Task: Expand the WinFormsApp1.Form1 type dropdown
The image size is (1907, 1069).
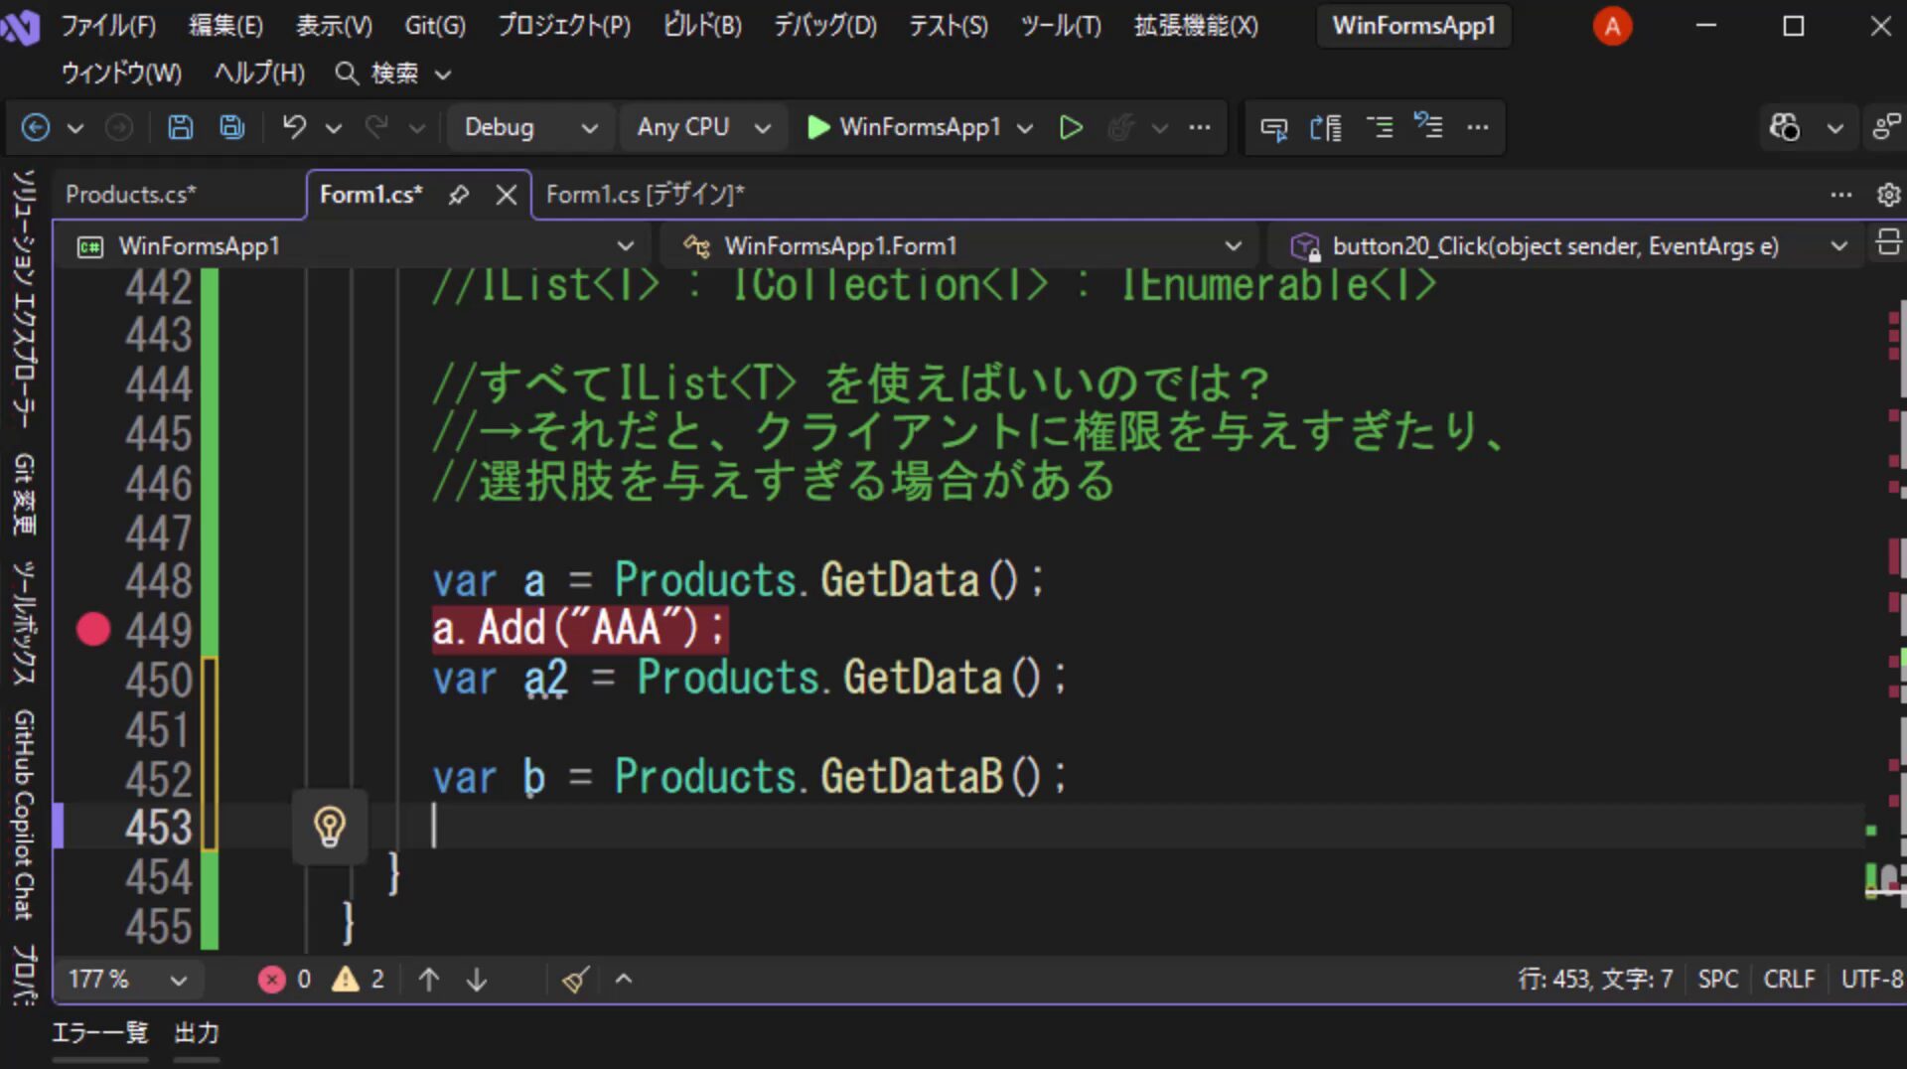Action: 961,245
